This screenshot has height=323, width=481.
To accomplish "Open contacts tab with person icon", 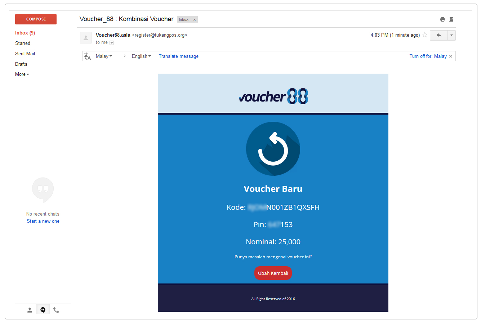I will (x=30, y=310).
